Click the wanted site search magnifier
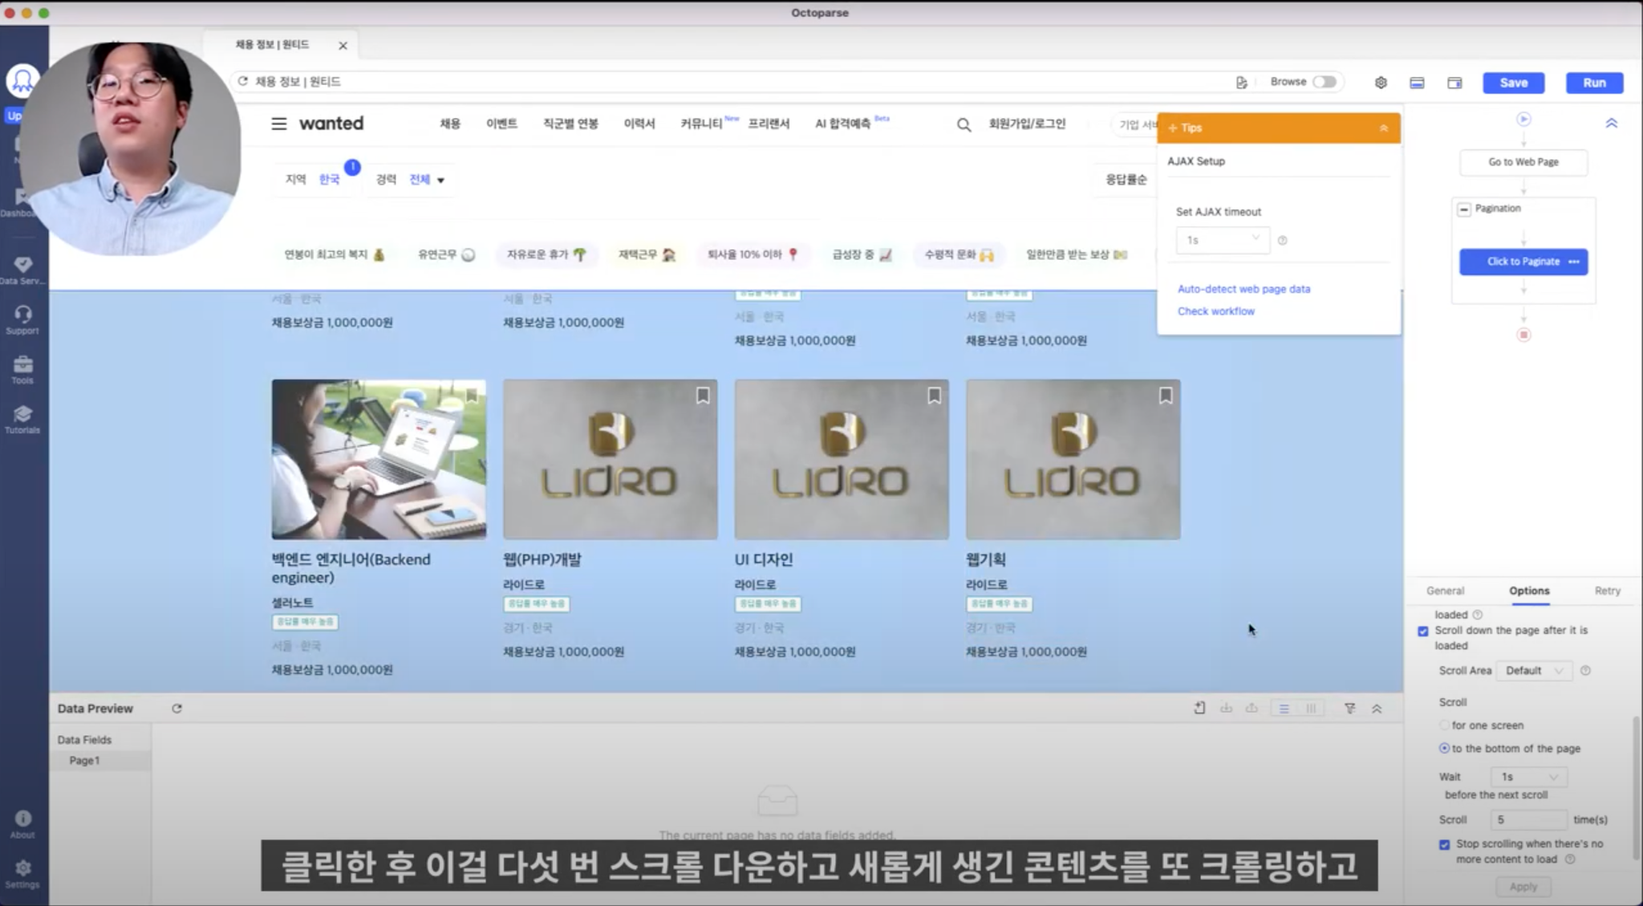 tap(963, 124)
